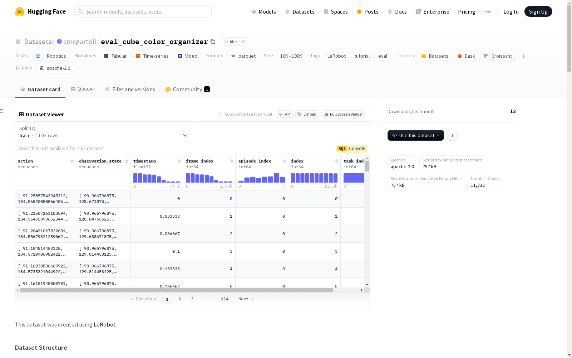Click the apache-2.0 license tag
The width and height of the screenshot is (572, 358).
tap(55, 68)
